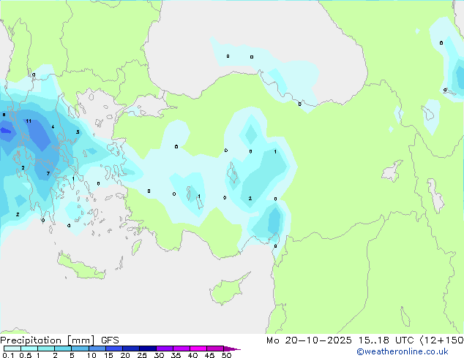Click the '5' legend scale label

72,355
